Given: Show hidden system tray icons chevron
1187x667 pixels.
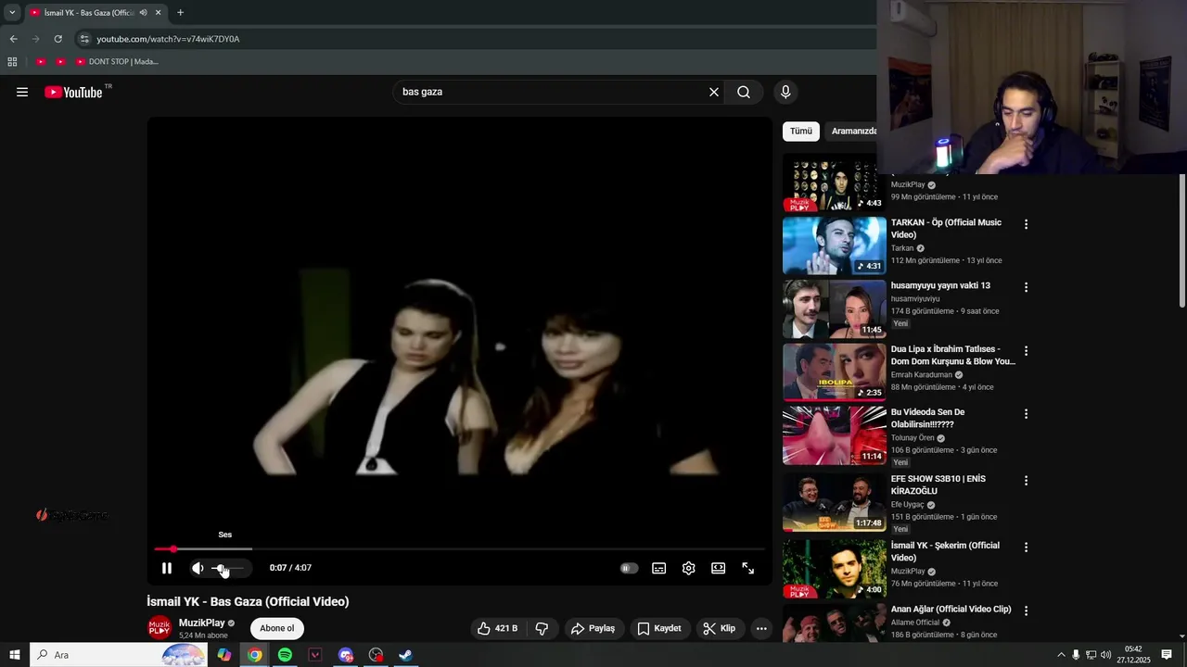Looking at the screenshot, I should click(x=1061, y=655).
